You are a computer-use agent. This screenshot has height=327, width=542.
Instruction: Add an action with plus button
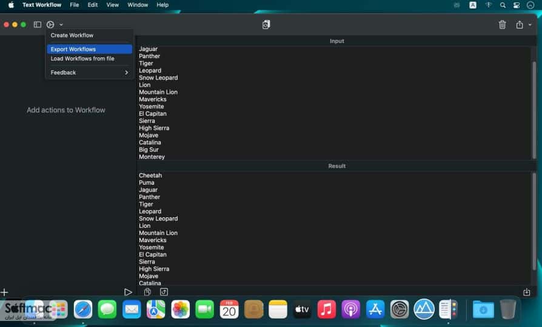[4, 292]
